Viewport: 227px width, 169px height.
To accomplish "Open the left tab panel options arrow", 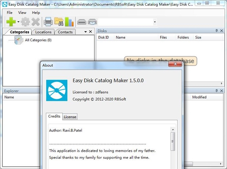I will pyautogui.click(x=86, y=32).
